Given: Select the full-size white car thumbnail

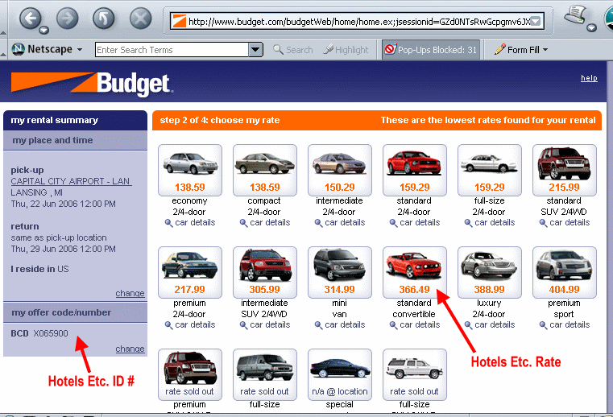Looking at the screenshot, I should [490, 170].
